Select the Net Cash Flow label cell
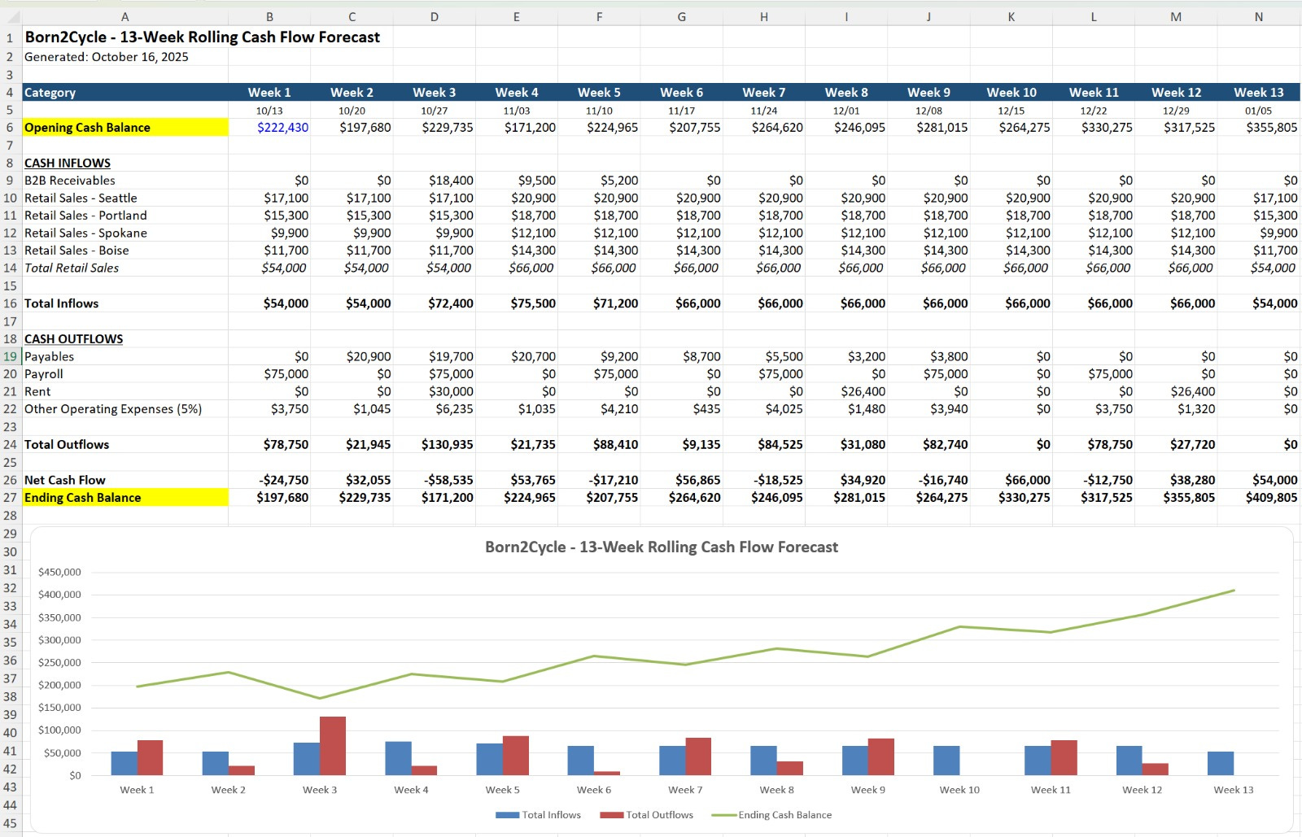The width and height of the screenshot is (1302, 837). click(64, 480)
